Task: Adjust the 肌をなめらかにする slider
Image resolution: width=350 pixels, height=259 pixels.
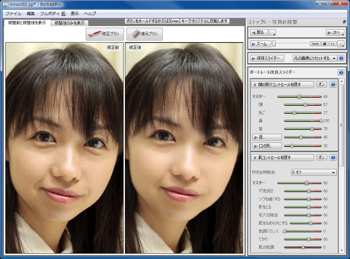Action: pyautogui.click(x=306, y=223)
